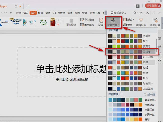Open the 幻灯片放映 tab

[59, 13]
